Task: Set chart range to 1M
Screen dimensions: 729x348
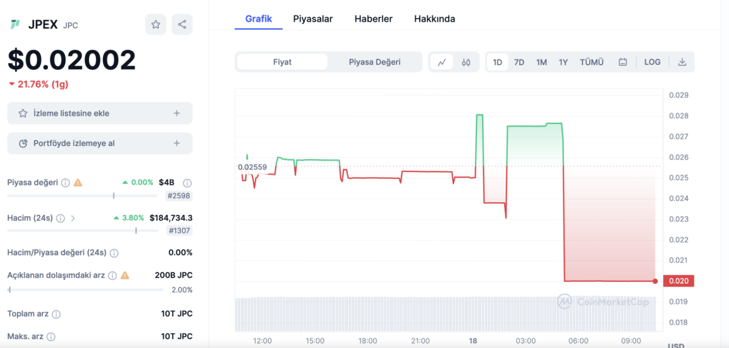Action: [x=541, y=62]
